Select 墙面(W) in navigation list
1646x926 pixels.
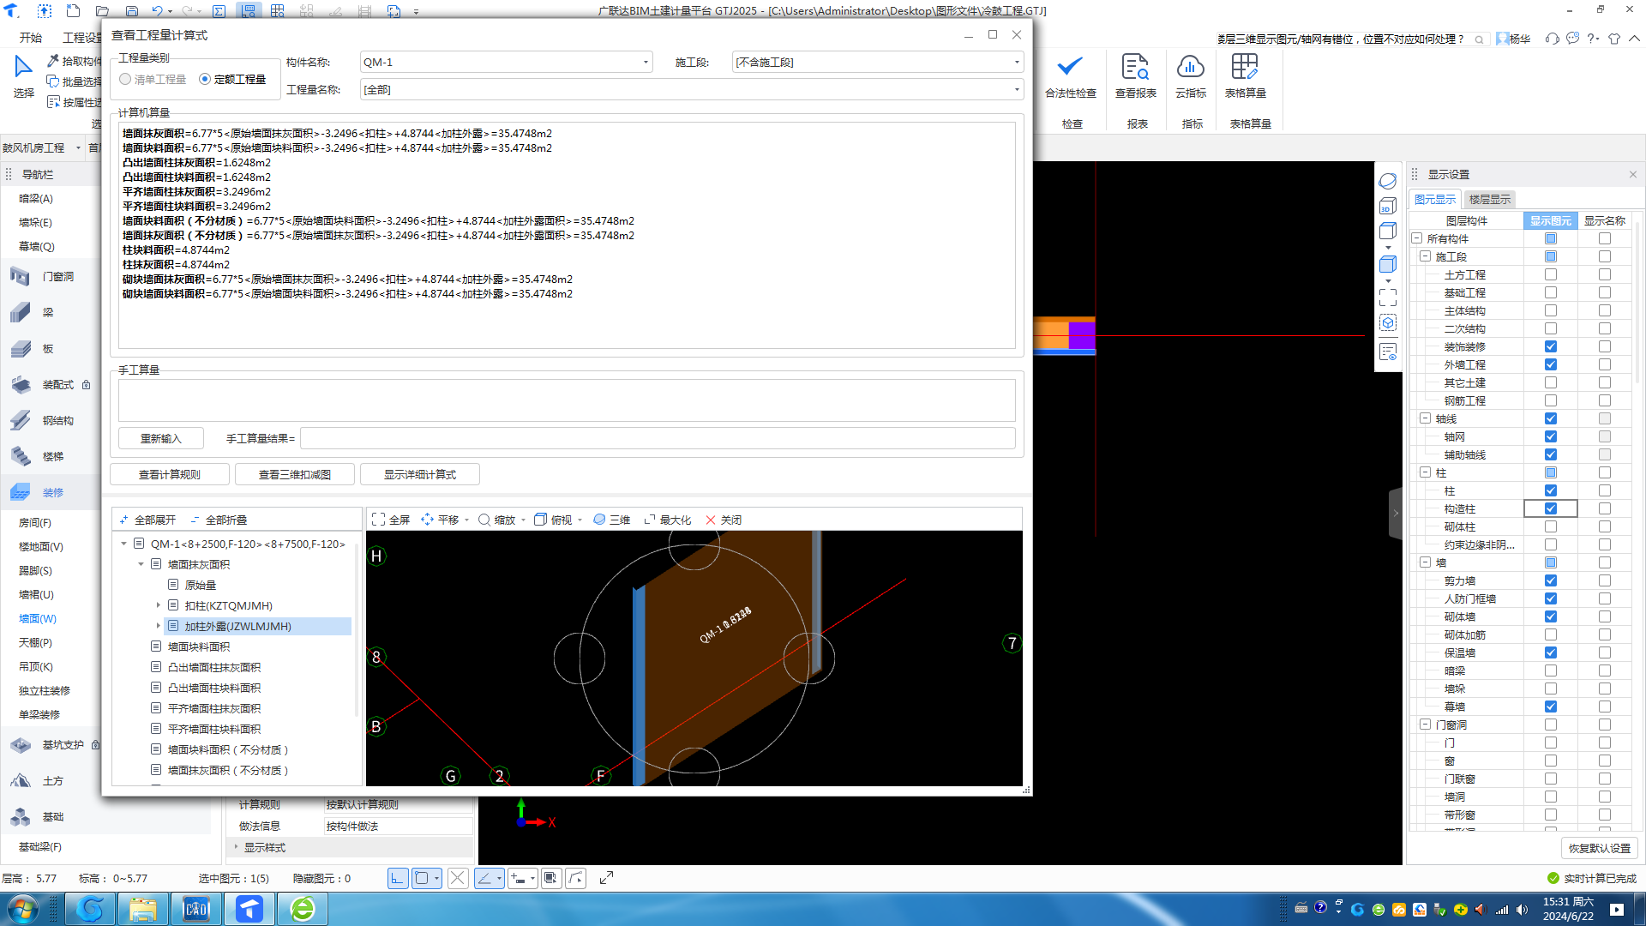coord(38,618)
